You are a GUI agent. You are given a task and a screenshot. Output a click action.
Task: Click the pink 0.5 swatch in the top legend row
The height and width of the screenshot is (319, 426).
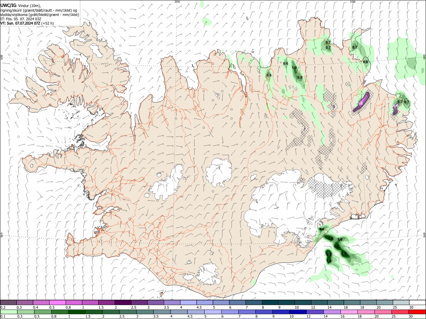[57, 303]
